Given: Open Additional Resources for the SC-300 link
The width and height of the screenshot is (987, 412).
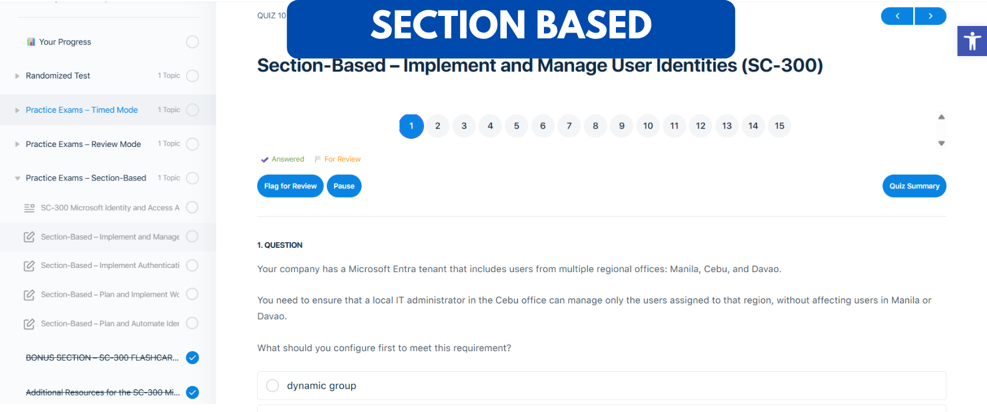Looking at the screenshot, I should click(103, 393).
